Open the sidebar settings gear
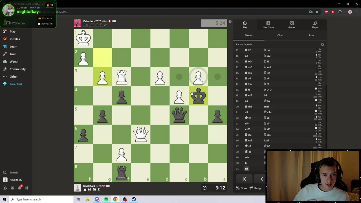Image resolution: width=361 pixels, height=203 pixels. (27, 188)
